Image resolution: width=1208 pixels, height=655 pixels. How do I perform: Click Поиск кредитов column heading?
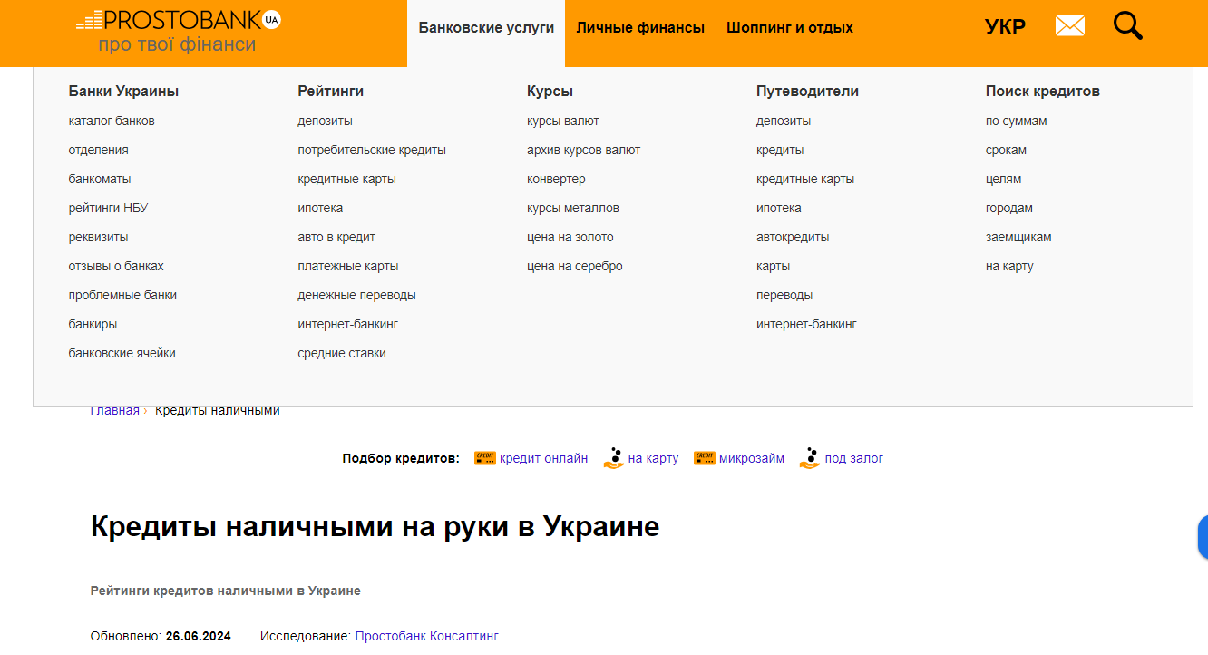point(1043,91)
